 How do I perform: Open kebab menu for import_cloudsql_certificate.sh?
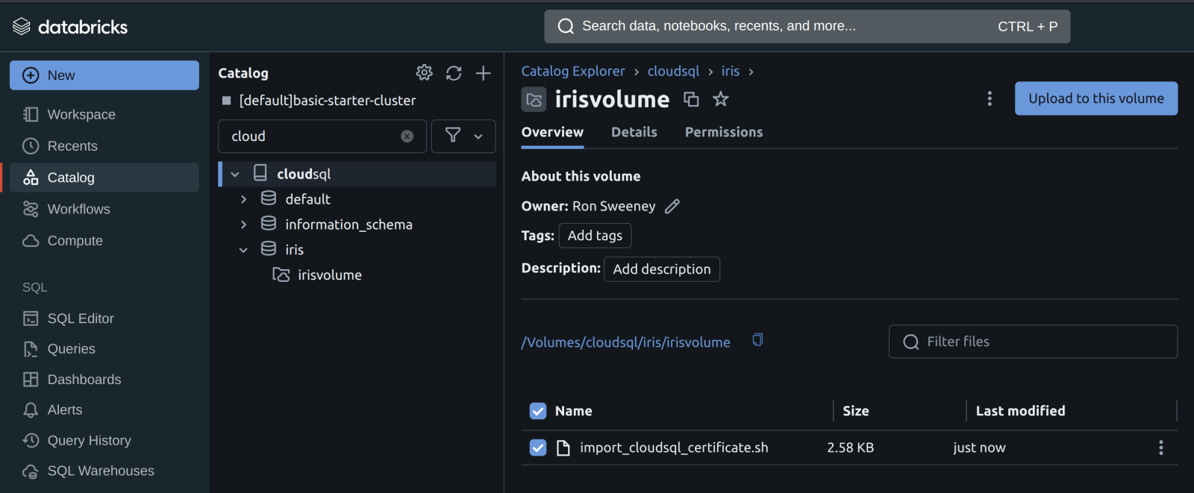[x=1160, y=448]
